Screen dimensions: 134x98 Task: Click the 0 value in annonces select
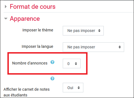click(x=68, y=64)
